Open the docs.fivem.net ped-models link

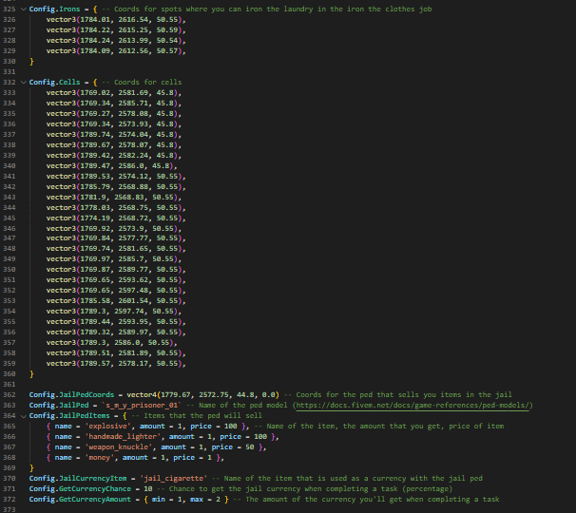pos(413,406)
